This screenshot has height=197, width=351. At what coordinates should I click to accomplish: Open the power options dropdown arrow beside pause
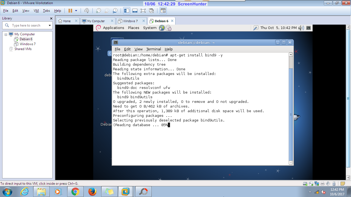(76, 11)
